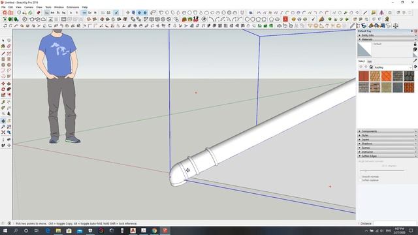Click the red eraser-style icon in top toolbar
Viewport: 418px width, 235px height.
(39, 13)
